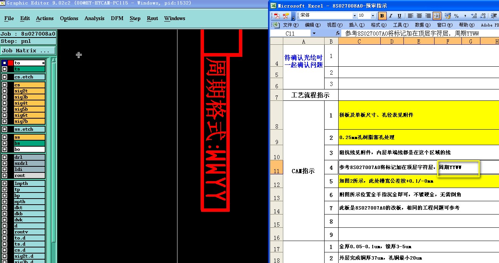Open the font name dropdown 宋体
The image size is (499, 263).
click(355, 16)
